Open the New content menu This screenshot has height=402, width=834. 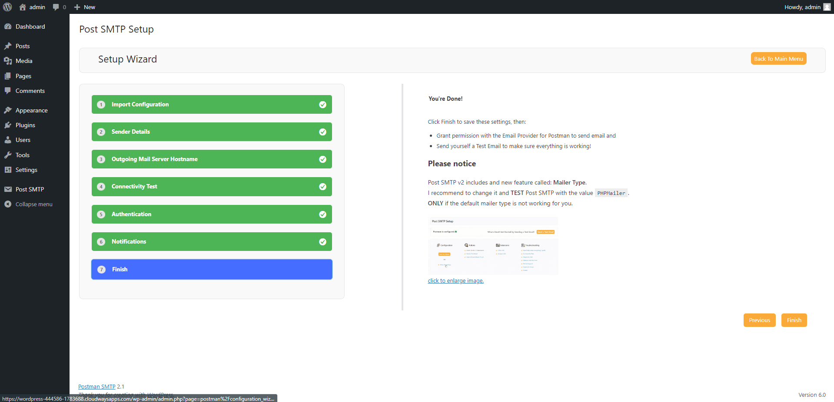tap(84, 7)
